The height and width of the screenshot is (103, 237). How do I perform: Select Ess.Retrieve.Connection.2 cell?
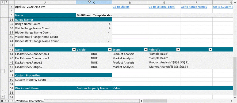coord(45,58)
